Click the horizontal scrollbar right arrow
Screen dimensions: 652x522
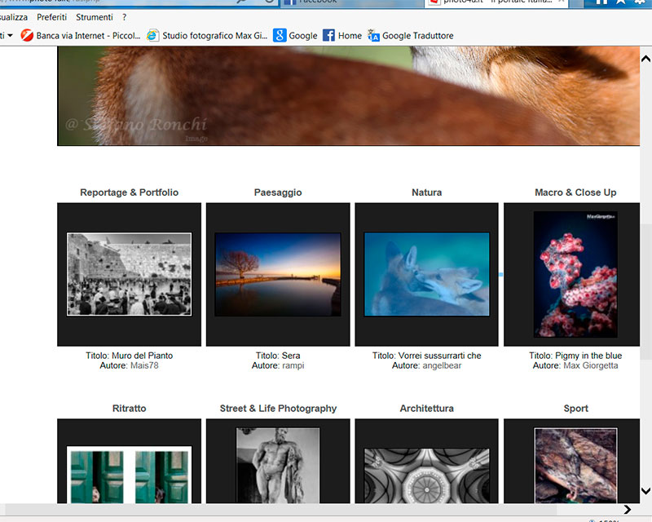[627, 509]
